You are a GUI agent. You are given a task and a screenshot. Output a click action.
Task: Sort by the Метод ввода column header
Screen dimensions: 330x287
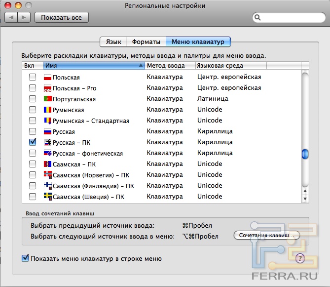point(168,65)
